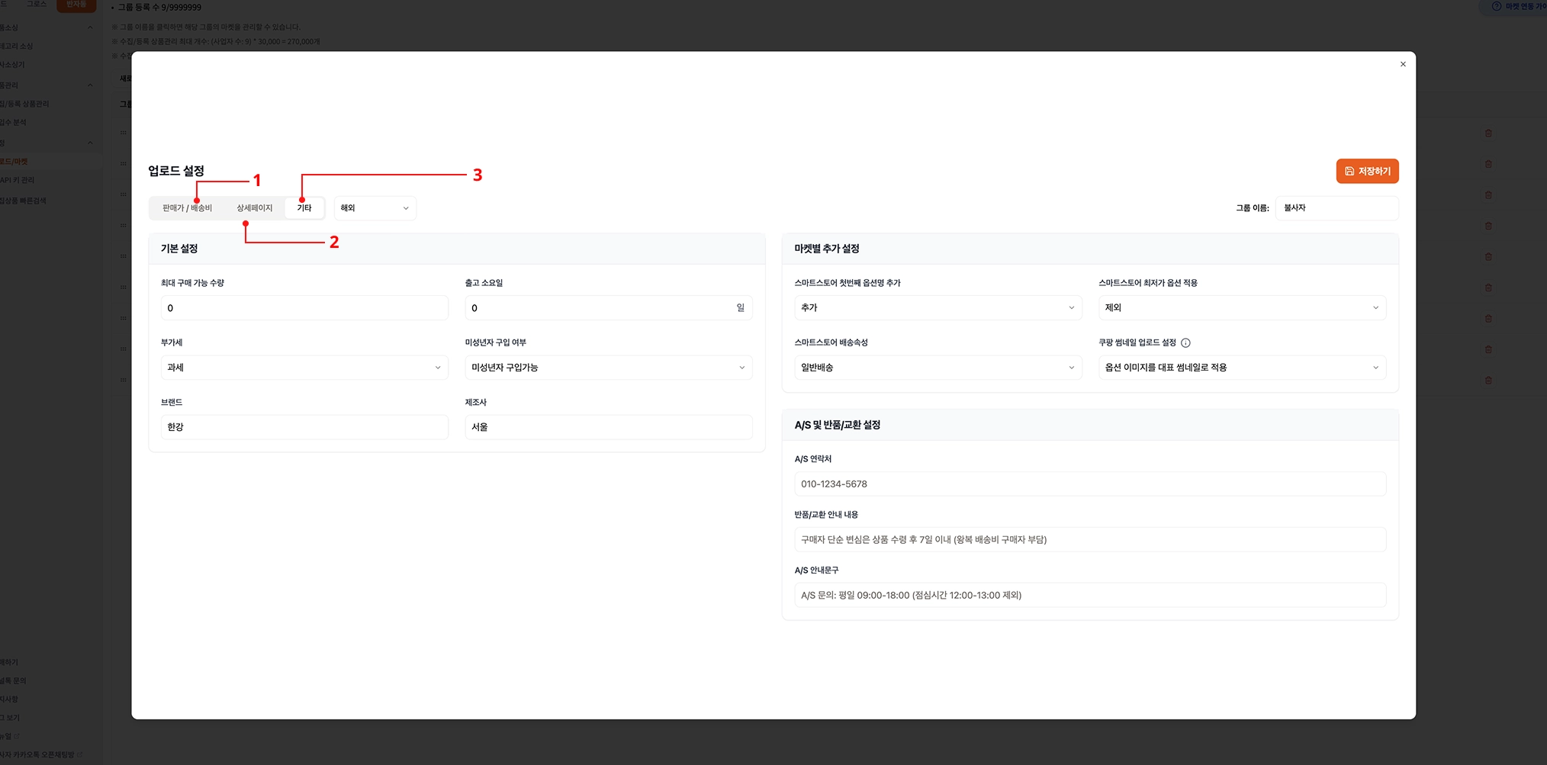The width and height of the screenshot is (1547, 765).
Task: Click the 마켓별 추가 설정 section title
Action: pyautogui.click(x=827, y=249)
